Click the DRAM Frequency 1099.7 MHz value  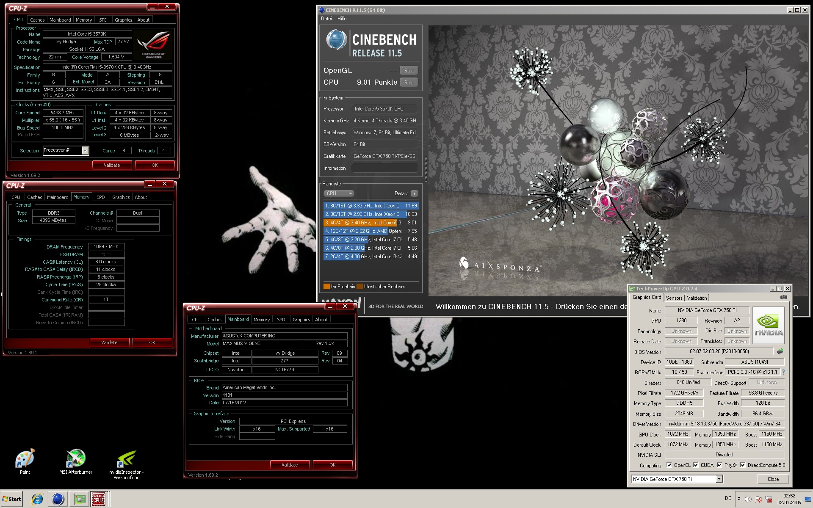[106, 246]
